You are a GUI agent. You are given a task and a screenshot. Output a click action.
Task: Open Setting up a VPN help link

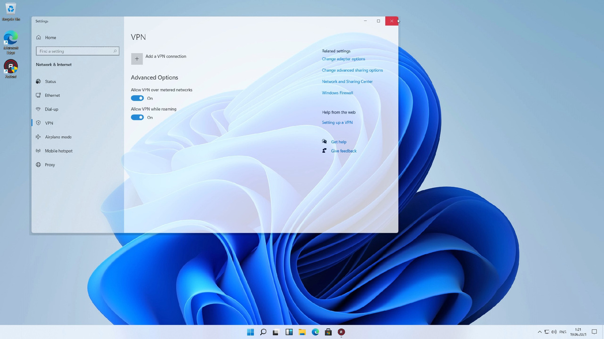click(337, 123)
